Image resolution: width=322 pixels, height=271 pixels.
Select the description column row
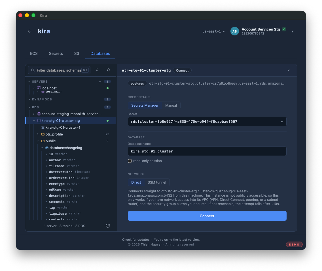pyautogui.click(x=67, y=195)
